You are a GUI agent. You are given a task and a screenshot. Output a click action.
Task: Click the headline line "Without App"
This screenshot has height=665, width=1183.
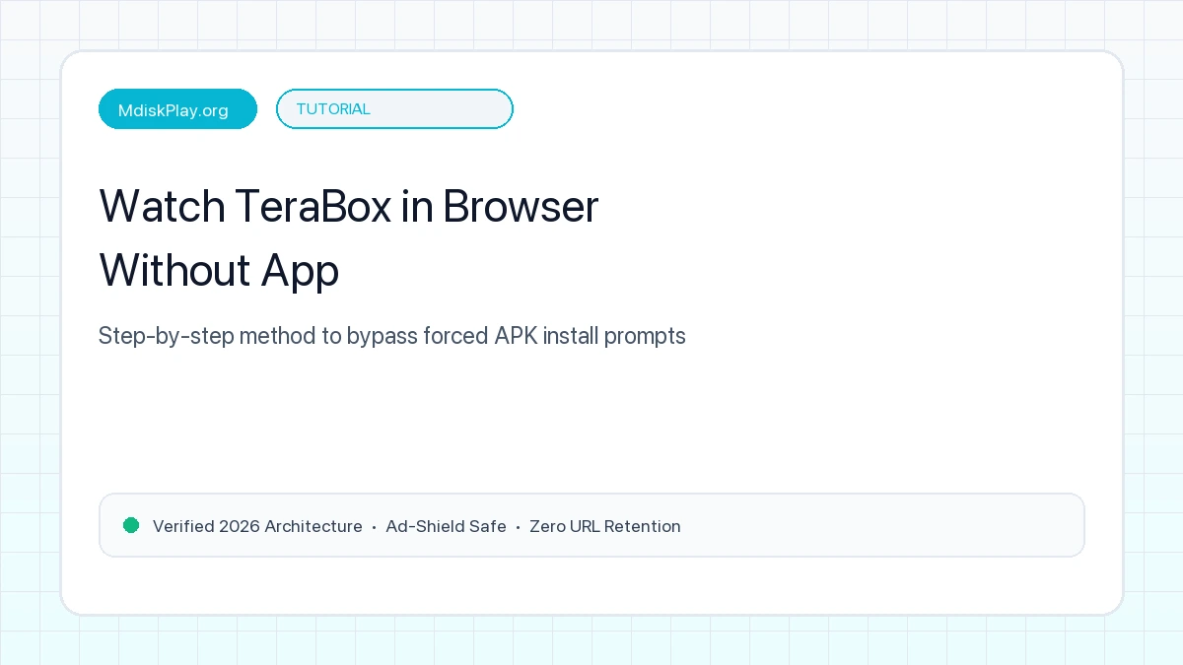click(219, 270)
